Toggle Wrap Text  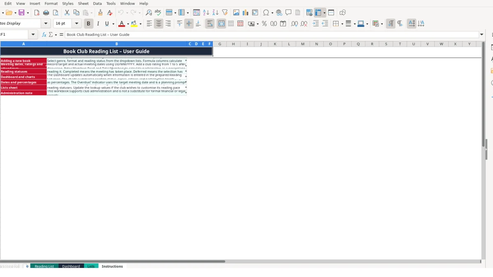coord(210,24)
